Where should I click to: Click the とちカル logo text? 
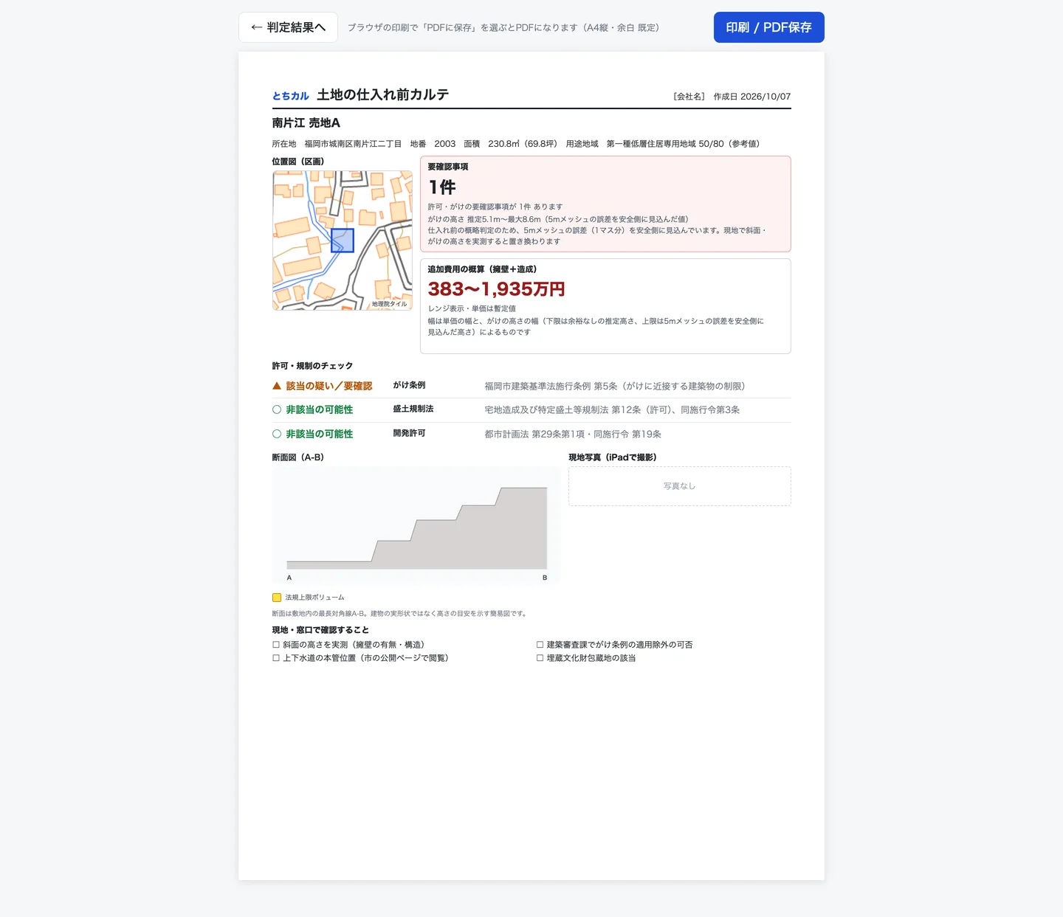tap(291, 96)
